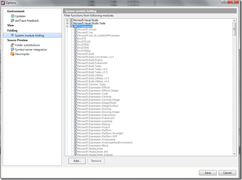242x180 pixels.
Task: Select the EnvDTE90a row
Action: [x=84, y=51]
